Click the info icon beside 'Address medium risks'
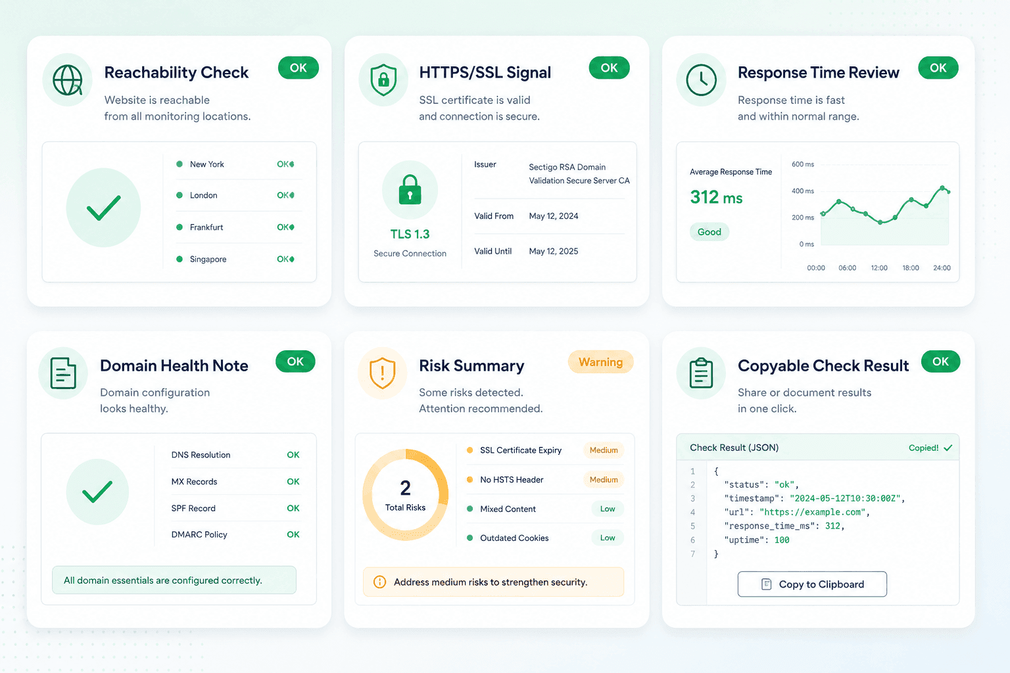This screenshot has height=673, width=1010. (x=379, y=582)
